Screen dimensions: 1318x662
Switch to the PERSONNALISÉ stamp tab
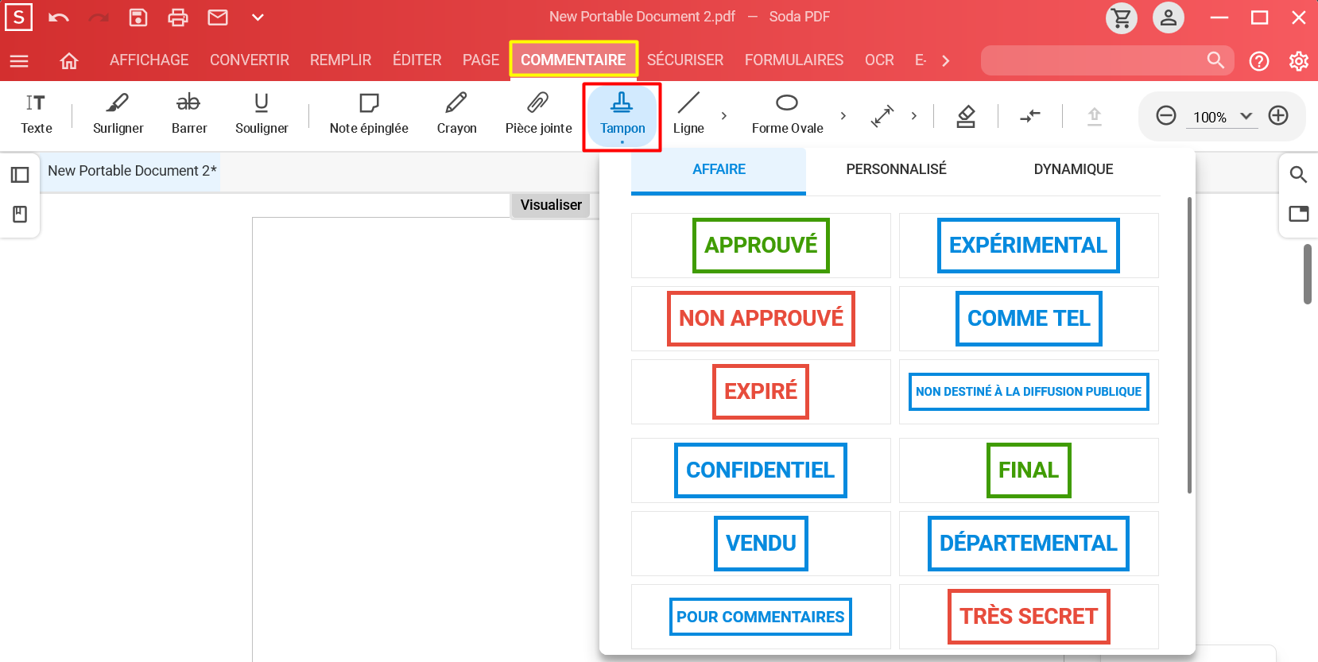896,169
